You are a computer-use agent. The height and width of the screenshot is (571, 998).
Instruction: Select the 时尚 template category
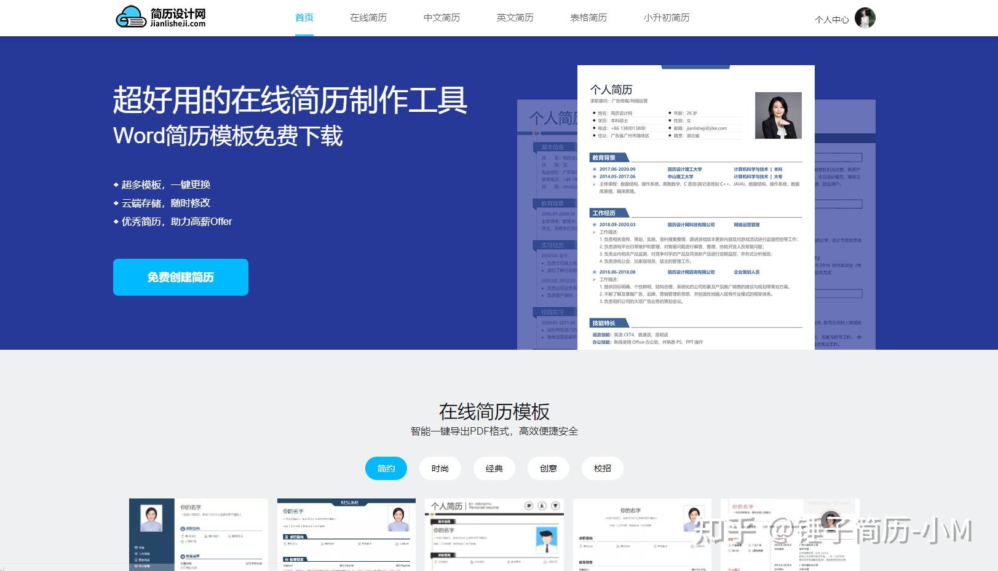(440, 468)
